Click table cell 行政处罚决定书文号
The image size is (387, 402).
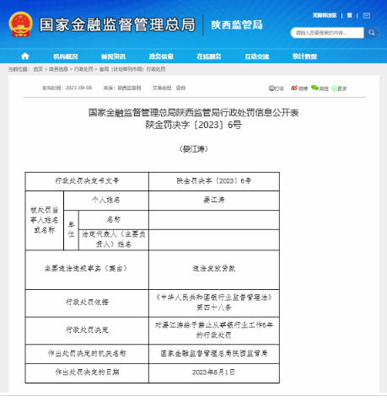[87, 181]
